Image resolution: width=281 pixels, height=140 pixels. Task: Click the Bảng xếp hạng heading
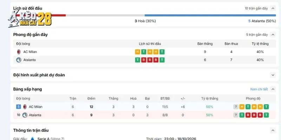point(28,89)
